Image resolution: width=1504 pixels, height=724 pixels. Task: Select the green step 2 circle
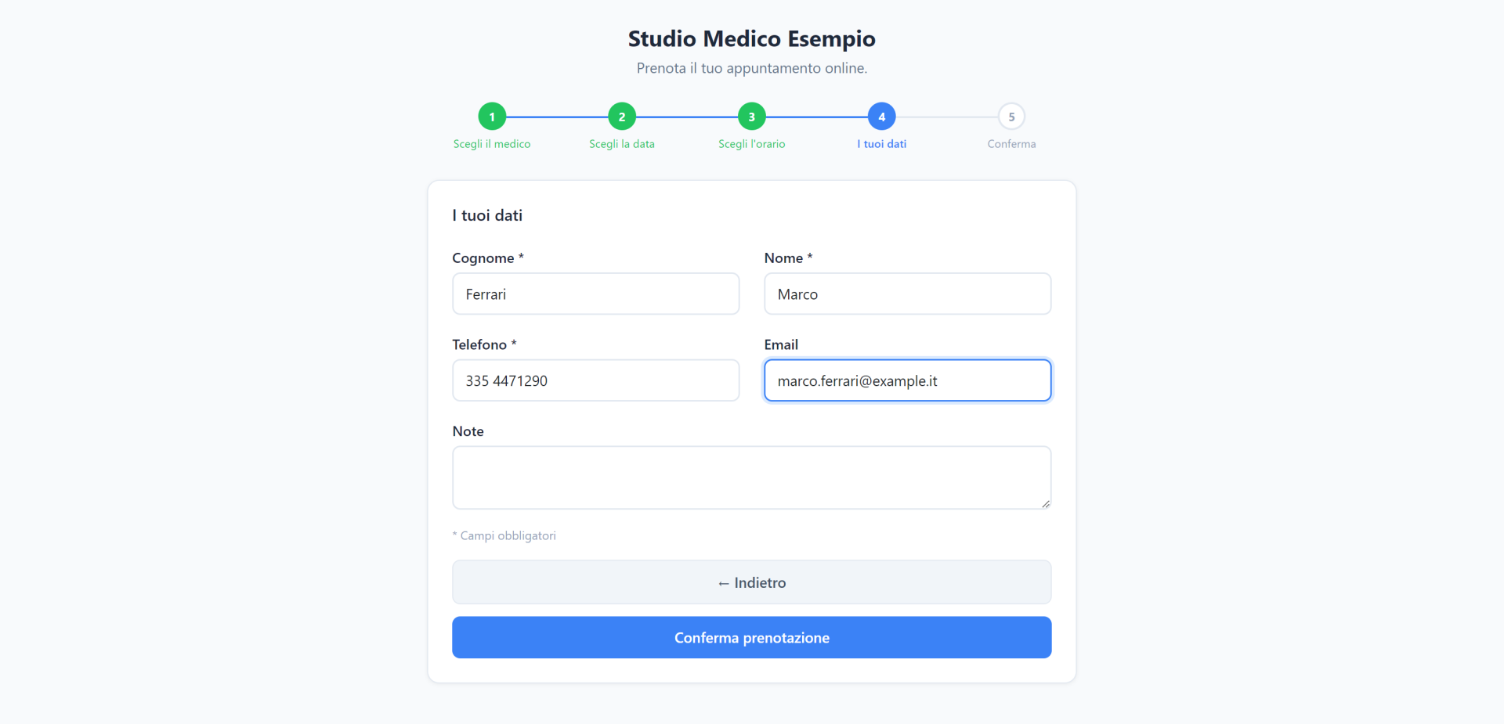pos(622,117)
